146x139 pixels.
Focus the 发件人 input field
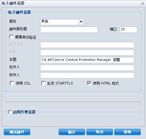[x=87, y=68]
